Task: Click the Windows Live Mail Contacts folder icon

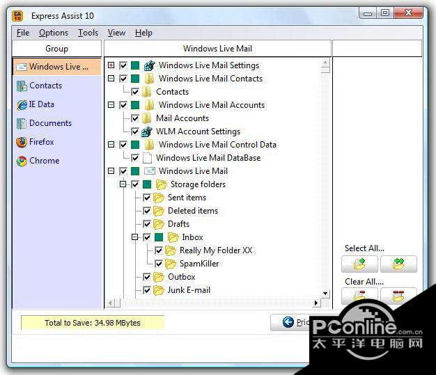Action: (150, 79)
